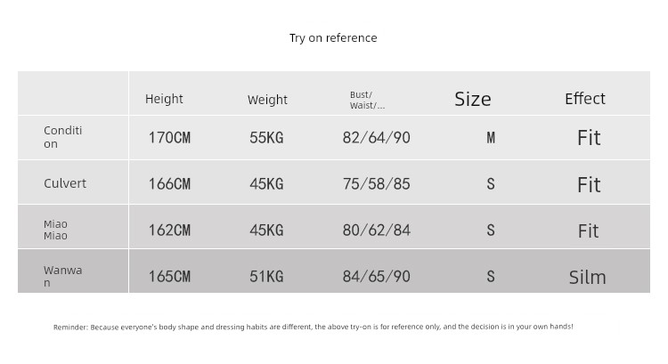Select the Effect column header
The width and height of the screenshot is (668, 364).
click(x=584, y=99)
